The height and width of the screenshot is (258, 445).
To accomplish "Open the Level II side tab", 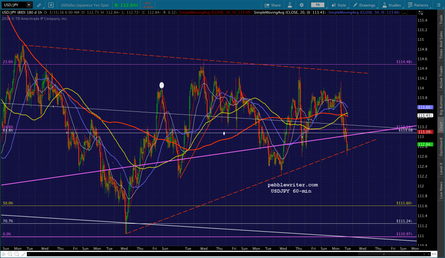I will point(441,168).
